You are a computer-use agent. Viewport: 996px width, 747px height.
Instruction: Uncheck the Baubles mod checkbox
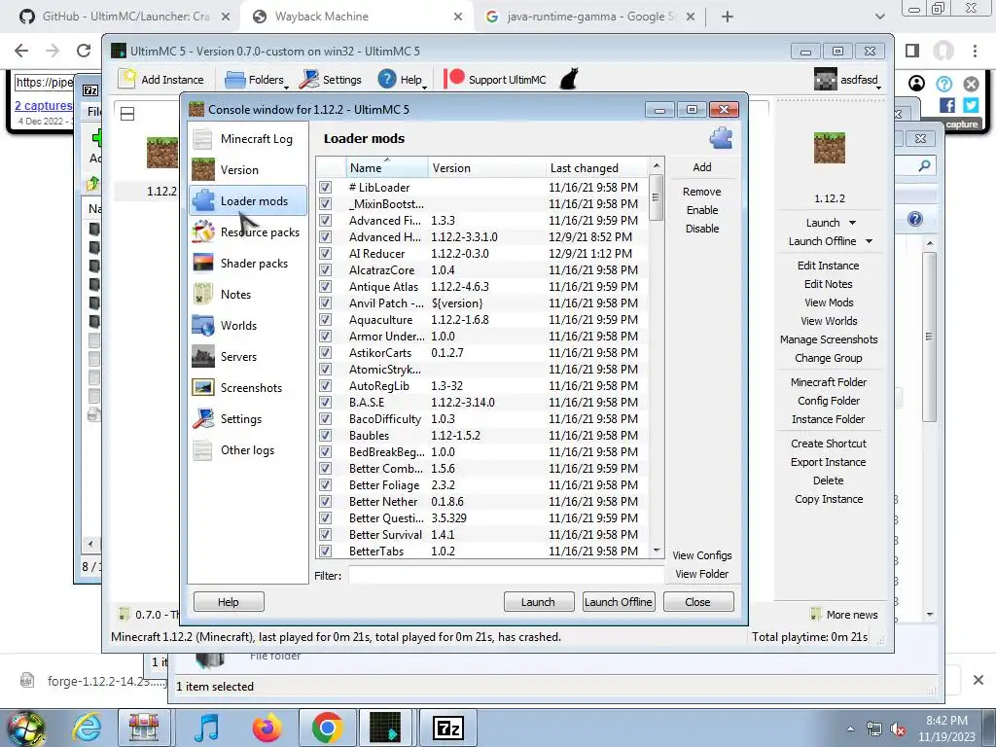[325, 435]
